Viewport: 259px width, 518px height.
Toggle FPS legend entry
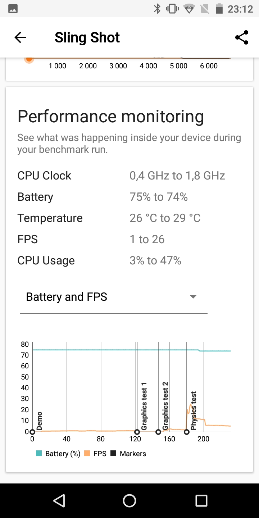click(x=95, y=454)
